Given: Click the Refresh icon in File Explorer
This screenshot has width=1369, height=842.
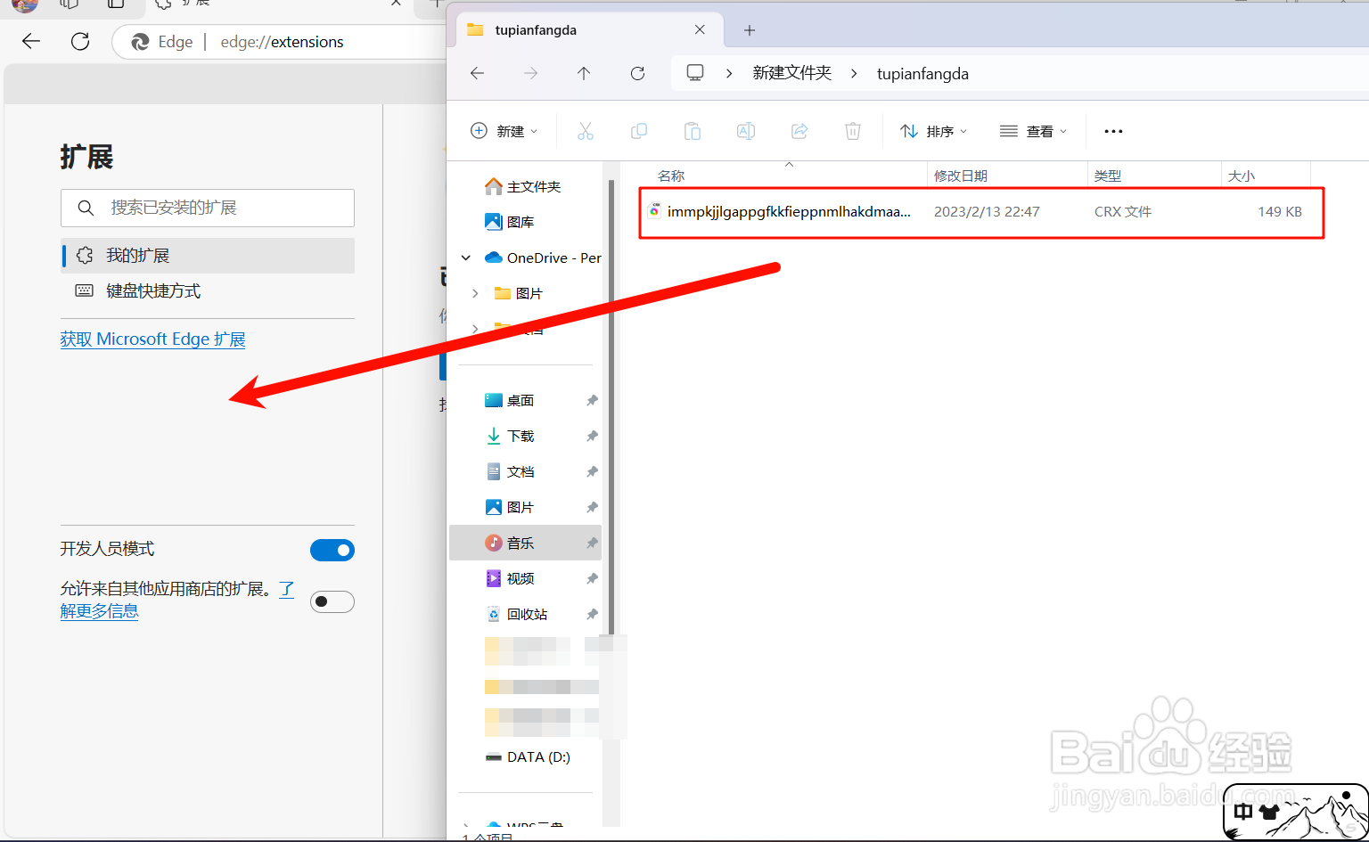Looking at the screenshot, I should 637,73.
